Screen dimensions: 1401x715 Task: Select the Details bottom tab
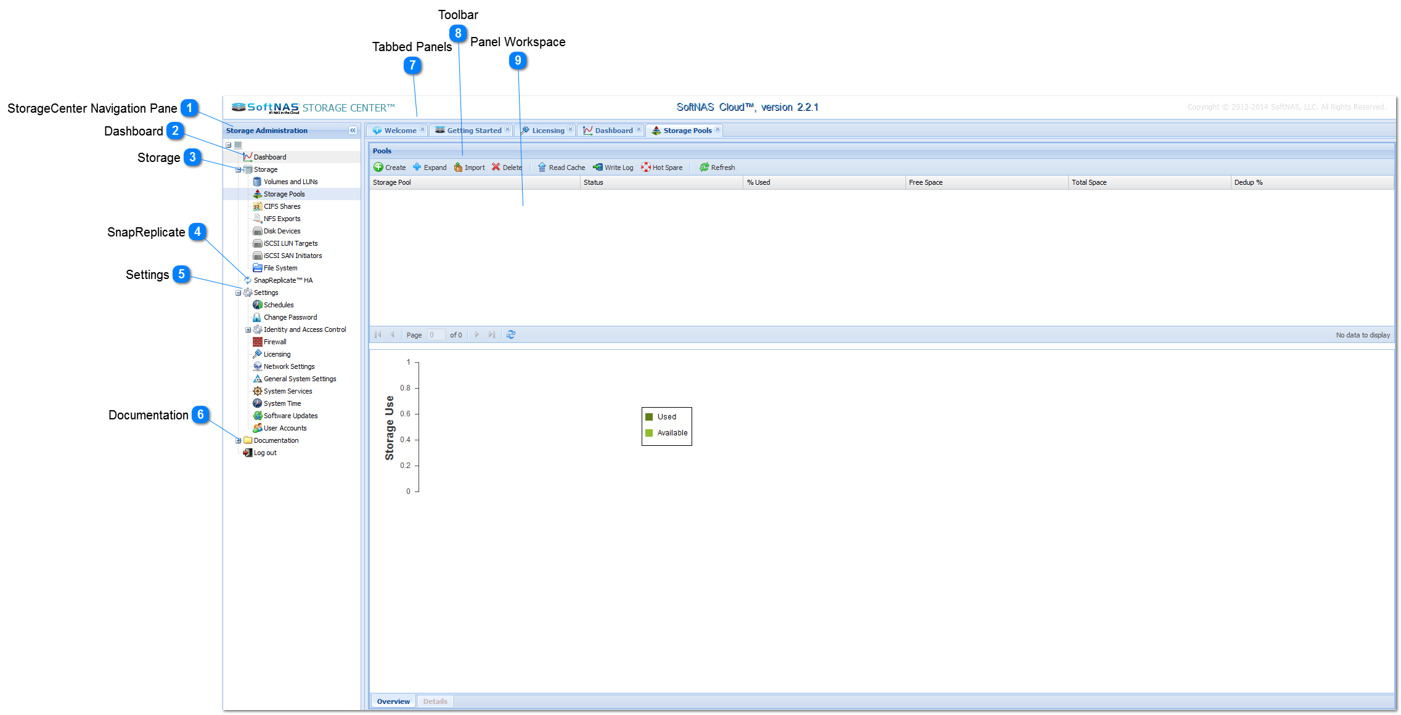(435, 701)
